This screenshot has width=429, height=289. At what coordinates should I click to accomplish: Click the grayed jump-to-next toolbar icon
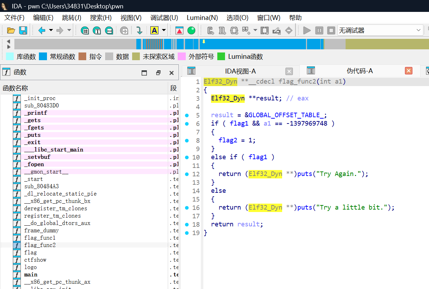tap(124, 30)
